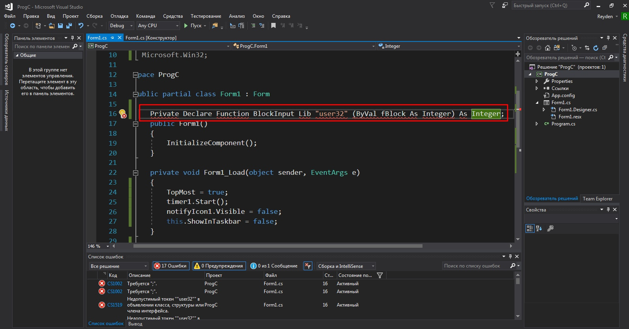This screenshot has width=629, height=329.
Task: Open the Any CPU platform dropdown
Action: pos(158,26)
